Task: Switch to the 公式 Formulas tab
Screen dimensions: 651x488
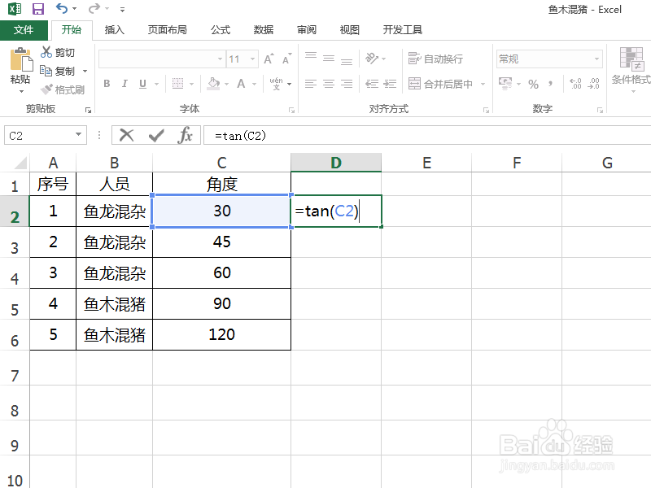Action: tap(220, 30)
